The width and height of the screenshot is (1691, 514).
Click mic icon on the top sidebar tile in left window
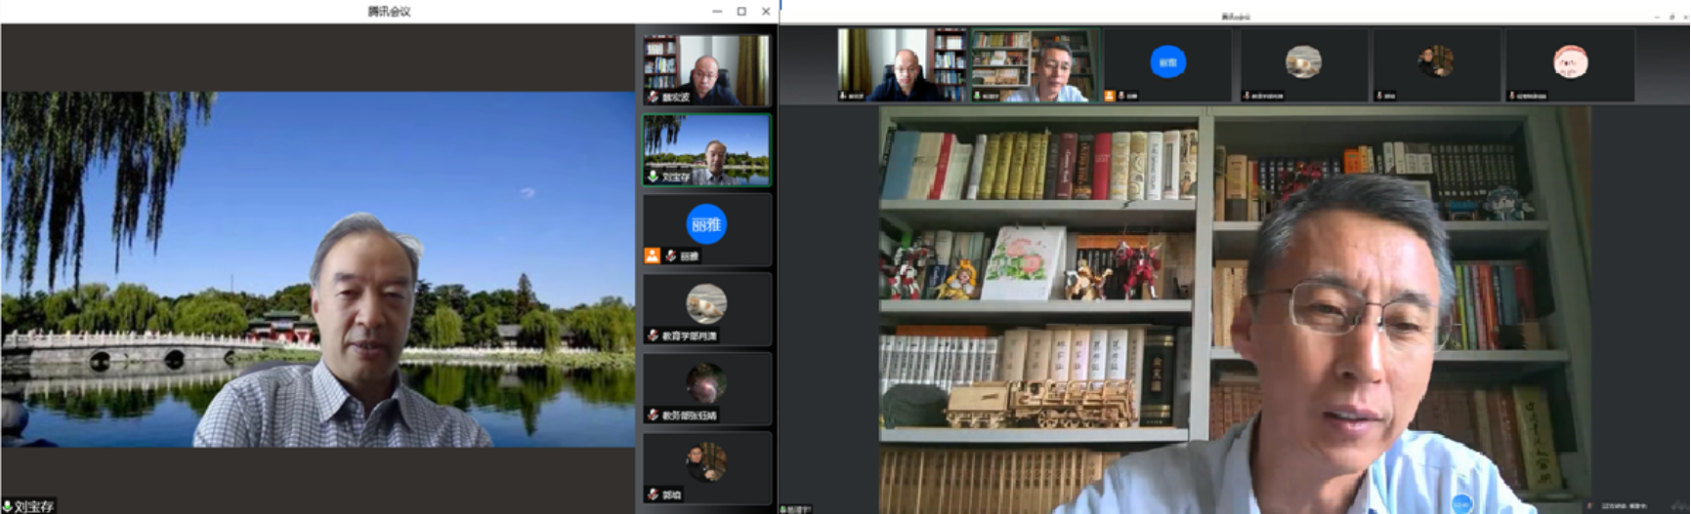[x=653, y=98]
